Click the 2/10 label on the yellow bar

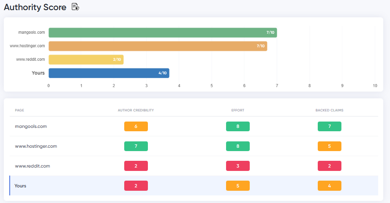[117, 60]
